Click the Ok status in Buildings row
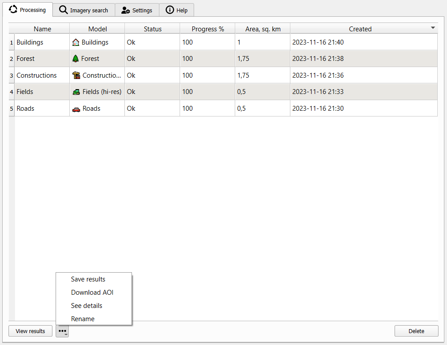 pyautogui.click(x=131, y=42)
